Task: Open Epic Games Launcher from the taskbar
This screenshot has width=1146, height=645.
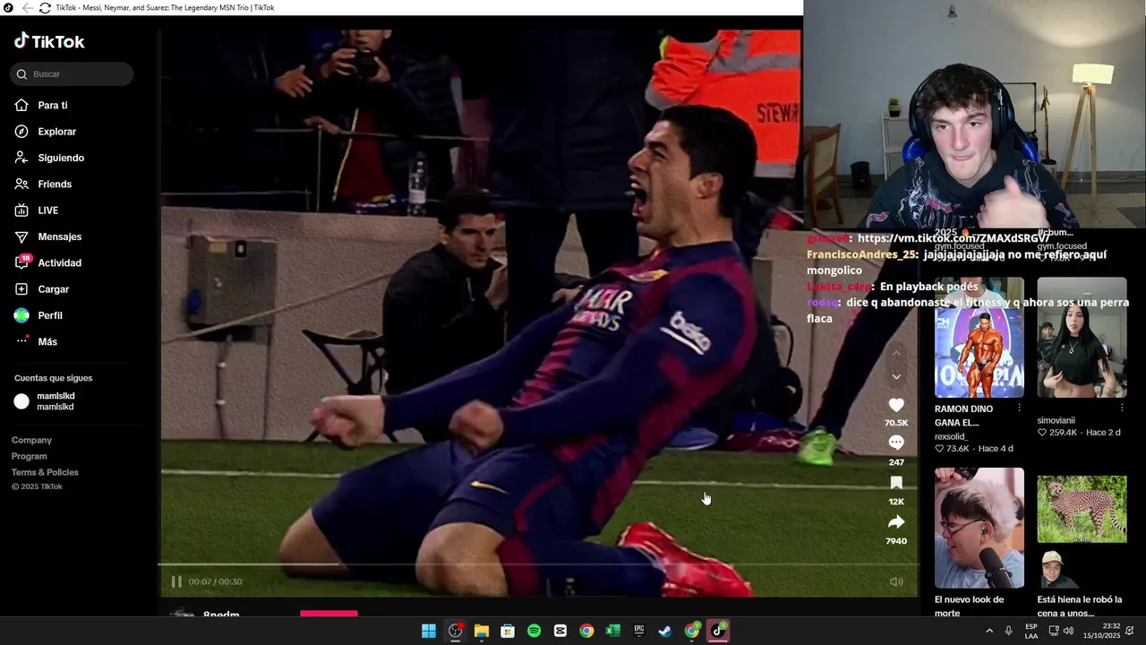Action: [x=639, y=631]
